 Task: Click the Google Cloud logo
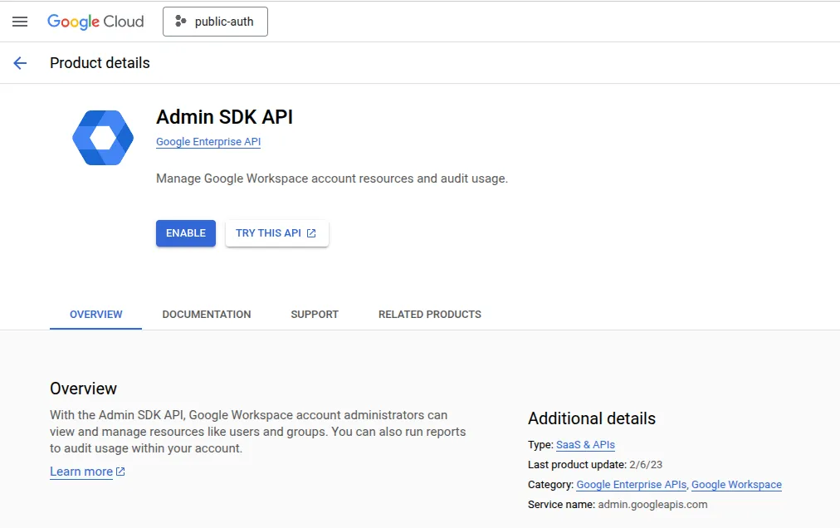(95, 22)
